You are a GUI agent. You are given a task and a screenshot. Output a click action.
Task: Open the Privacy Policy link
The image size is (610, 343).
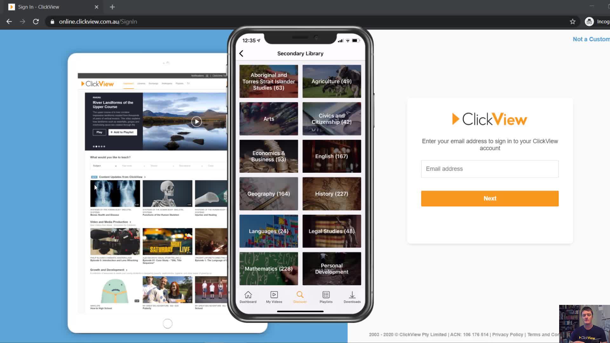(507, 334)
